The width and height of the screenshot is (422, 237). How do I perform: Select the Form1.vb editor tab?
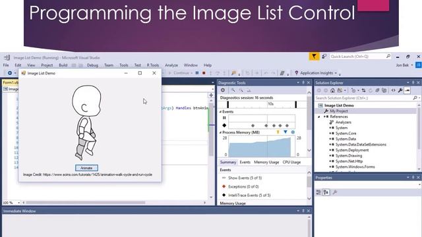point(11,82)
